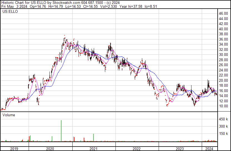Image resolution: width=231 pixels, height=151 pixels.
Task: Click the 30.00 price axis label
Action: (223, 55)
